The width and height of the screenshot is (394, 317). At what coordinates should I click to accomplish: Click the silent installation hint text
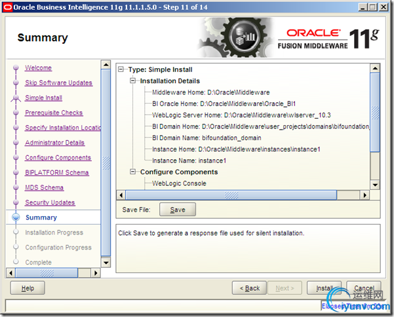[x=211, y=233]
